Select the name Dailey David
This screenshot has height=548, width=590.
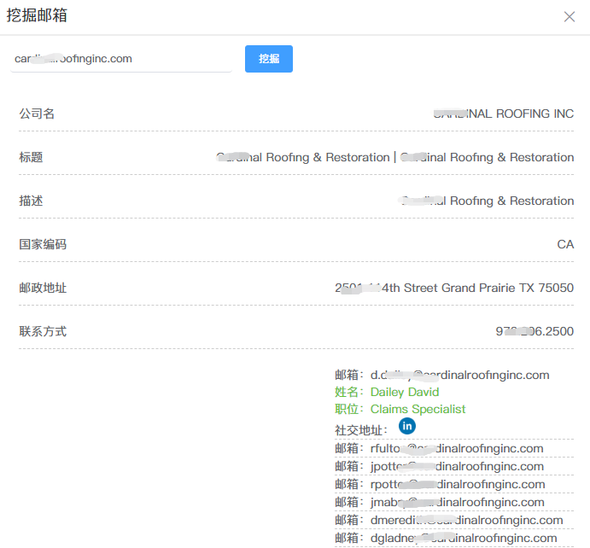click(405, 392)
